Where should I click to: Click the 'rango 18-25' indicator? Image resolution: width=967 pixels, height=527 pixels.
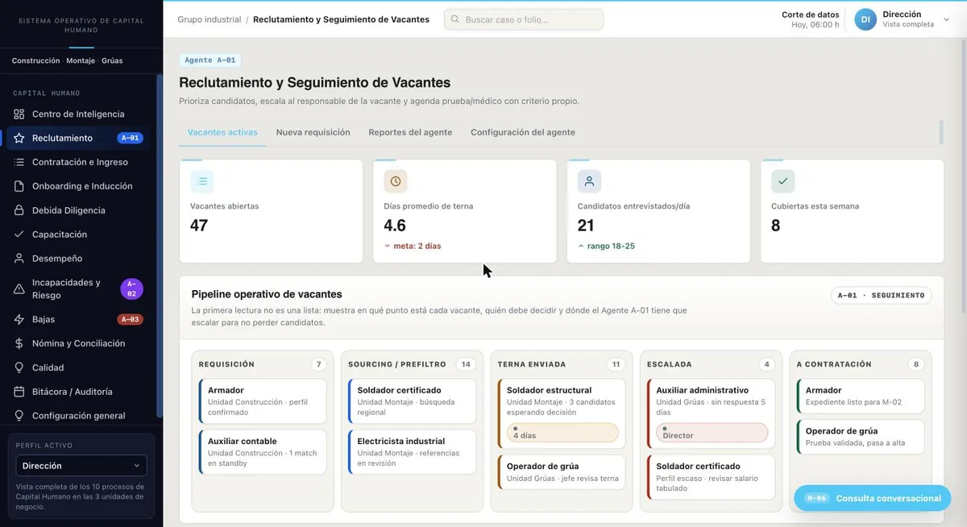[x=606, y=246]
